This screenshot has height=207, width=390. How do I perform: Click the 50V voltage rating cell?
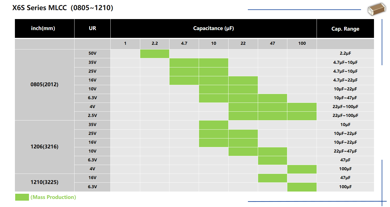point(92,54)
